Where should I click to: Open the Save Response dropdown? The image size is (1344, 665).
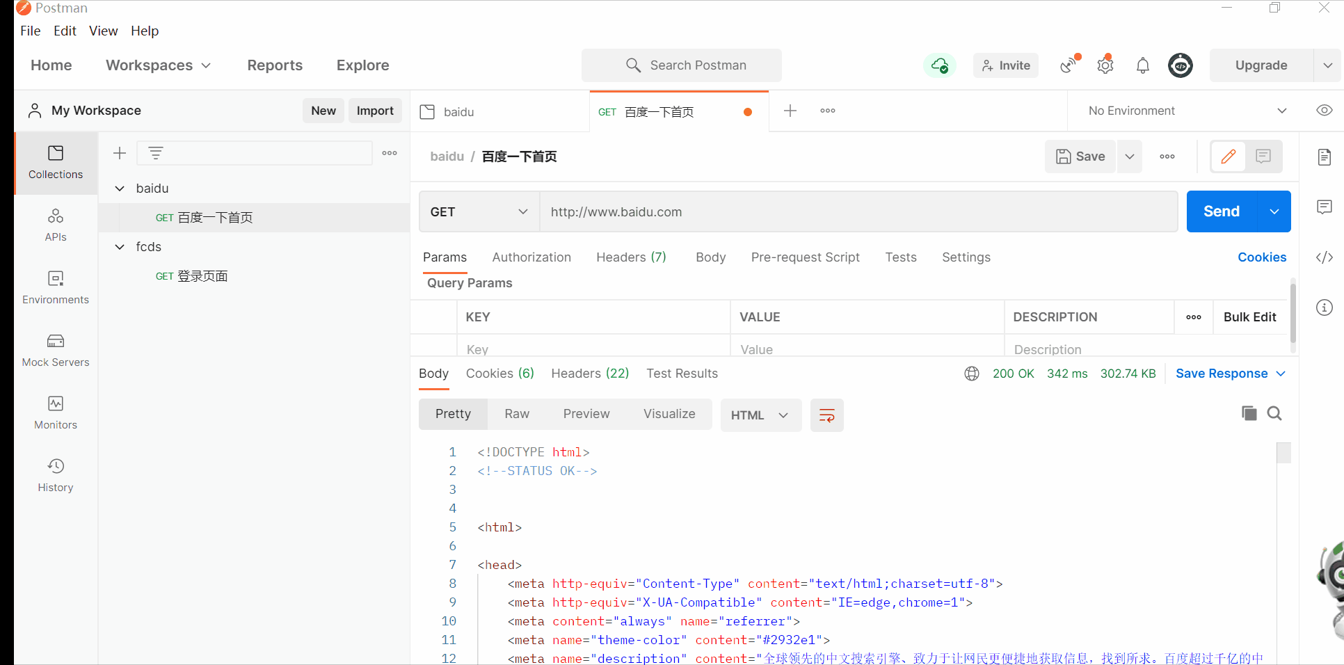[x=1231, y=374]
